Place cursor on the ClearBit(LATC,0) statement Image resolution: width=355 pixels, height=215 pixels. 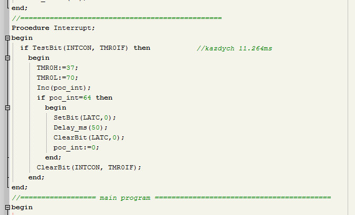point(89,137)
